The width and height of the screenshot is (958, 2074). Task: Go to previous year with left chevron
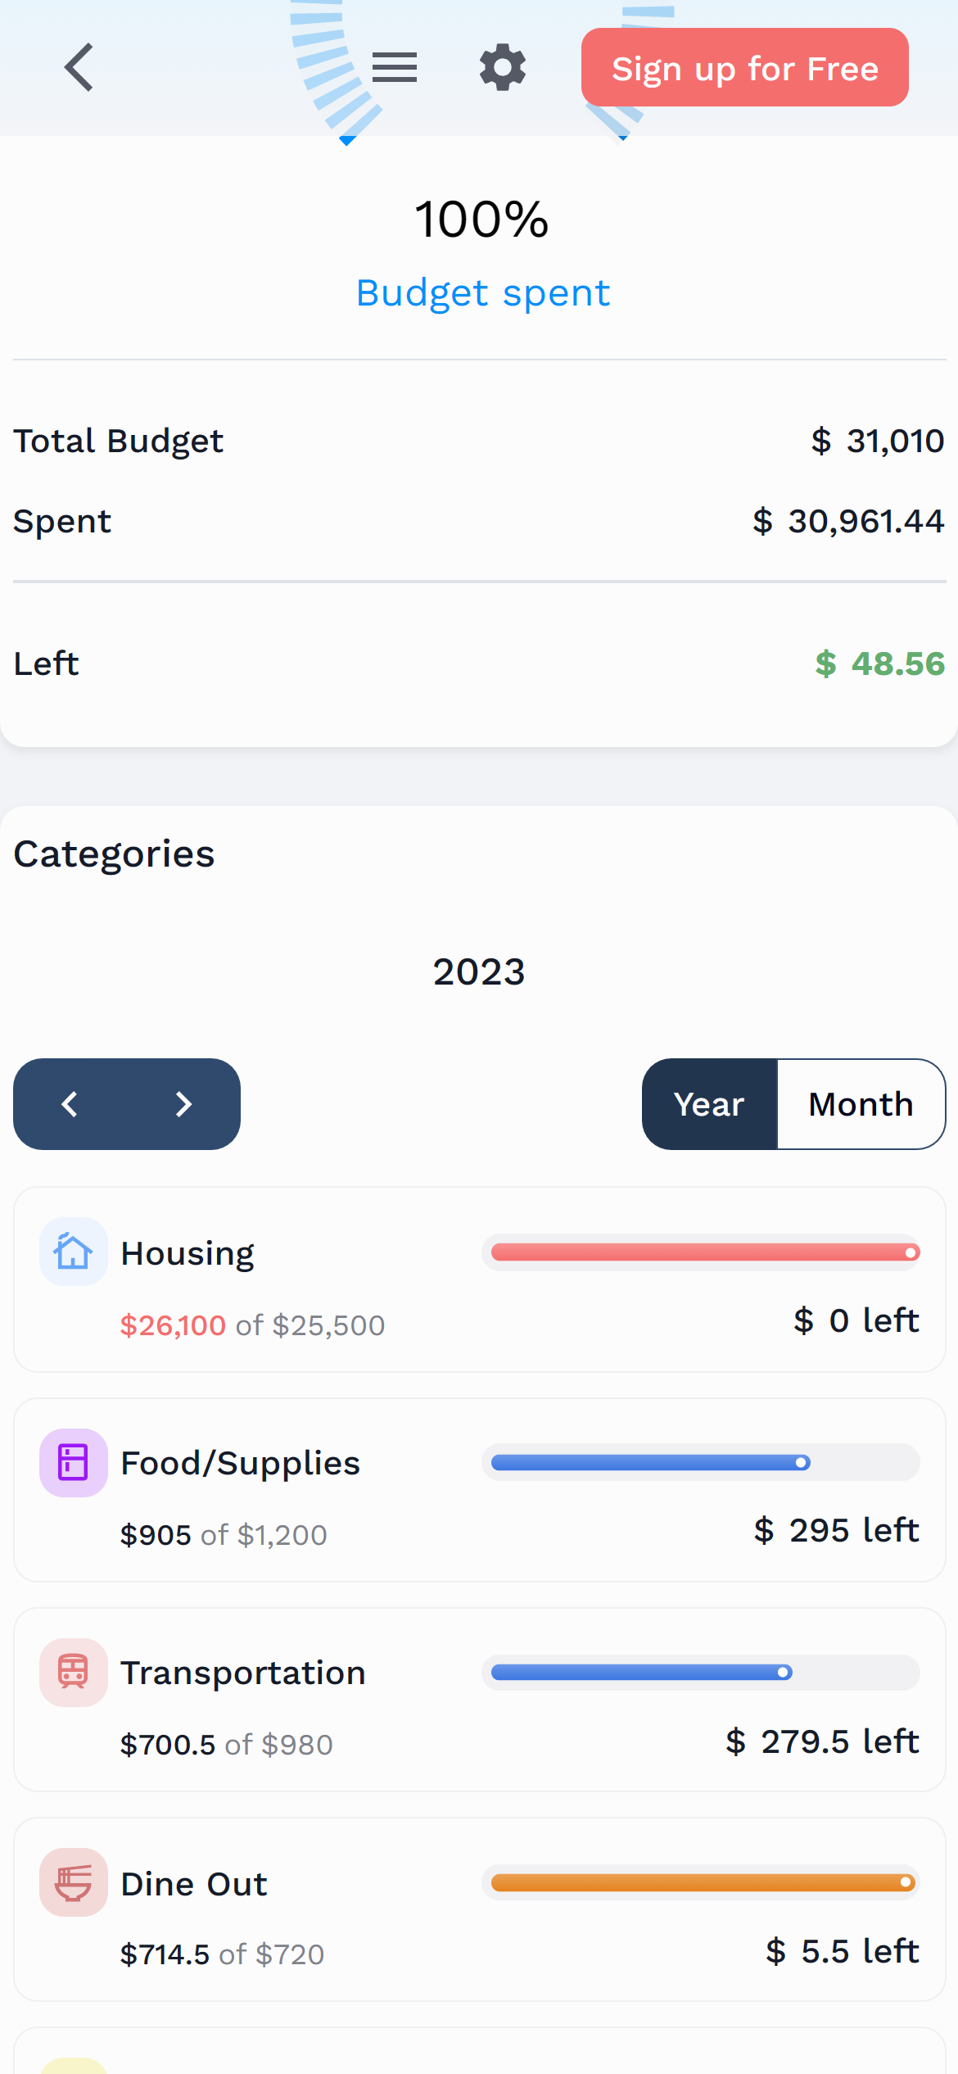tap(70, 1104)
